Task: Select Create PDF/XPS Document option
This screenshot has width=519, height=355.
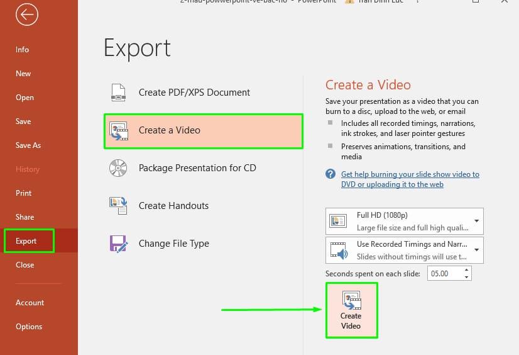Action: click(x=203, y=93)
